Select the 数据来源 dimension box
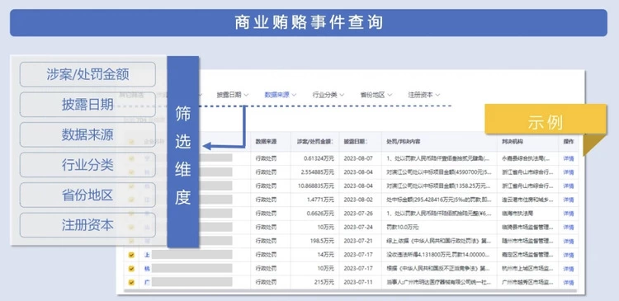 pyautogui.click(x=87, y=134)
